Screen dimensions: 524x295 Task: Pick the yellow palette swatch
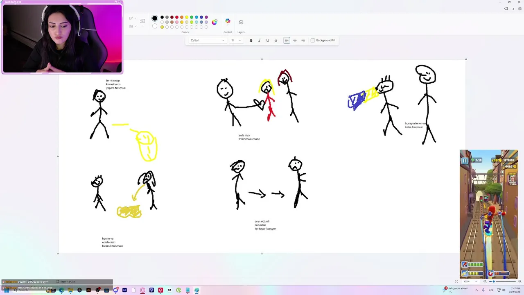pyautogui.click(x=187, y=17)
